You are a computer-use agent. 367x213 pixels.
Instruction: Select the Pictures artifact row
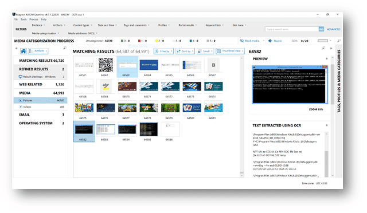point(41,100)
